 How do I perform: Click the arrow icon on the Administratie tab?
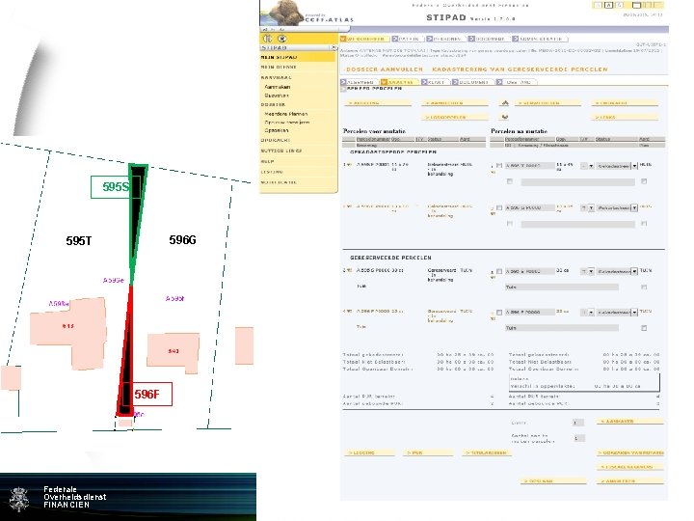tap(515, 39)
